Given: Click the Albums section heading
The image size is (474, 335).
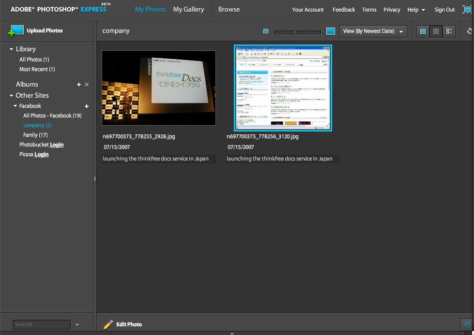Looking at the screenshot, I should [27, 84].
